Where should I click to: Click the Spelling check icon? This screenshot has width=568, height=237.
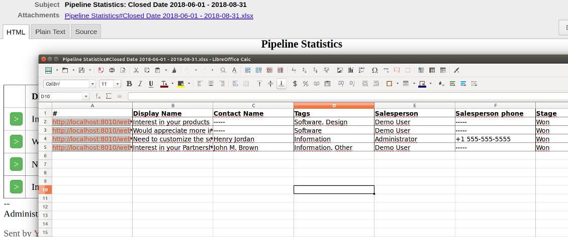(234, 70)
